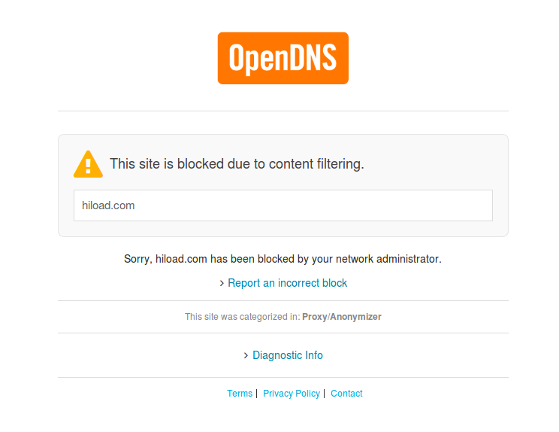Click the letter O in the OpenDNS logo
Viewport: 559px width, 432px height.
pyautogui.click(x=238, y=58)
